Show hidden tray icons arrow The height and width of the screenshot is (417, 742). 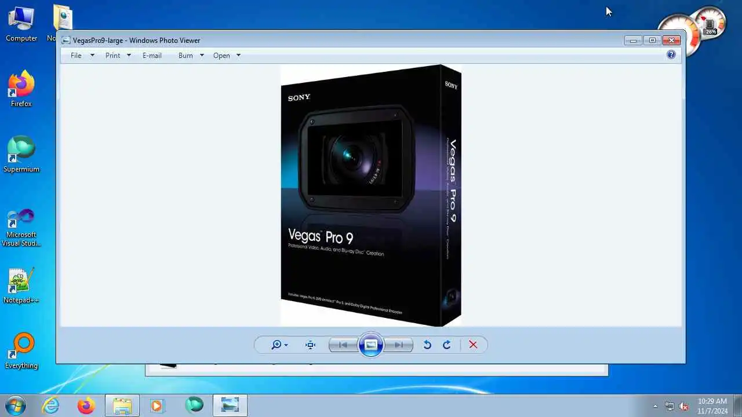click(x=655, y=406)
